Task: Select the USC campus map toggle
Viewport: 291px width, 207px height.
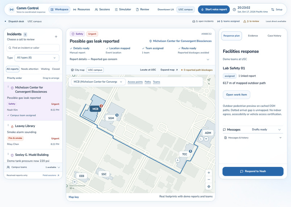Action: (x=95, y=70)
